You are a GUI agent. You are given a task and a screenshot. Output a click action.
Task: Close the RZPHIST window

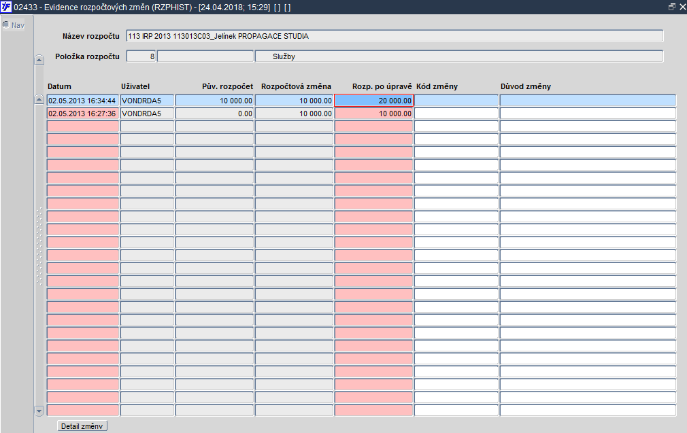point(682,7)
